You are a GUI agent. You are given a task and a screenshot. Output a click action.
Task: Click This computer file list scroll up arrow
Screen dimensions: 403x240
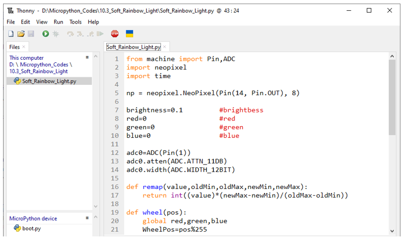96,56
